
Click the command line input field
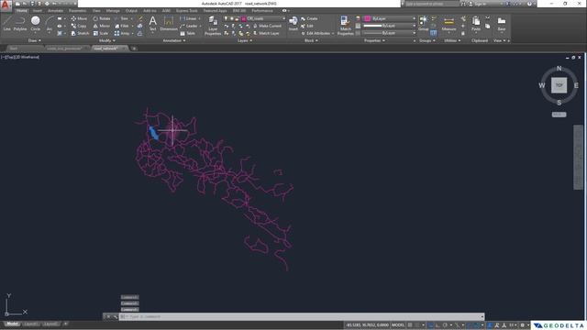(302, 316)
